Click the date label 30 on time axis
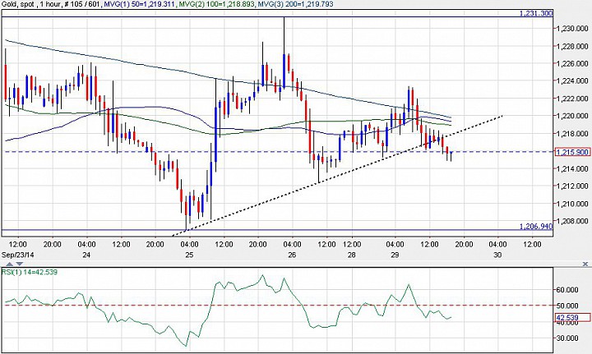592x354 pixels. point(497,255)
